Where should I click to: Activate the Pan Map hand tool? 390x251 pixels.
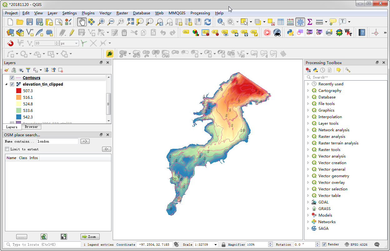point(82,22)
